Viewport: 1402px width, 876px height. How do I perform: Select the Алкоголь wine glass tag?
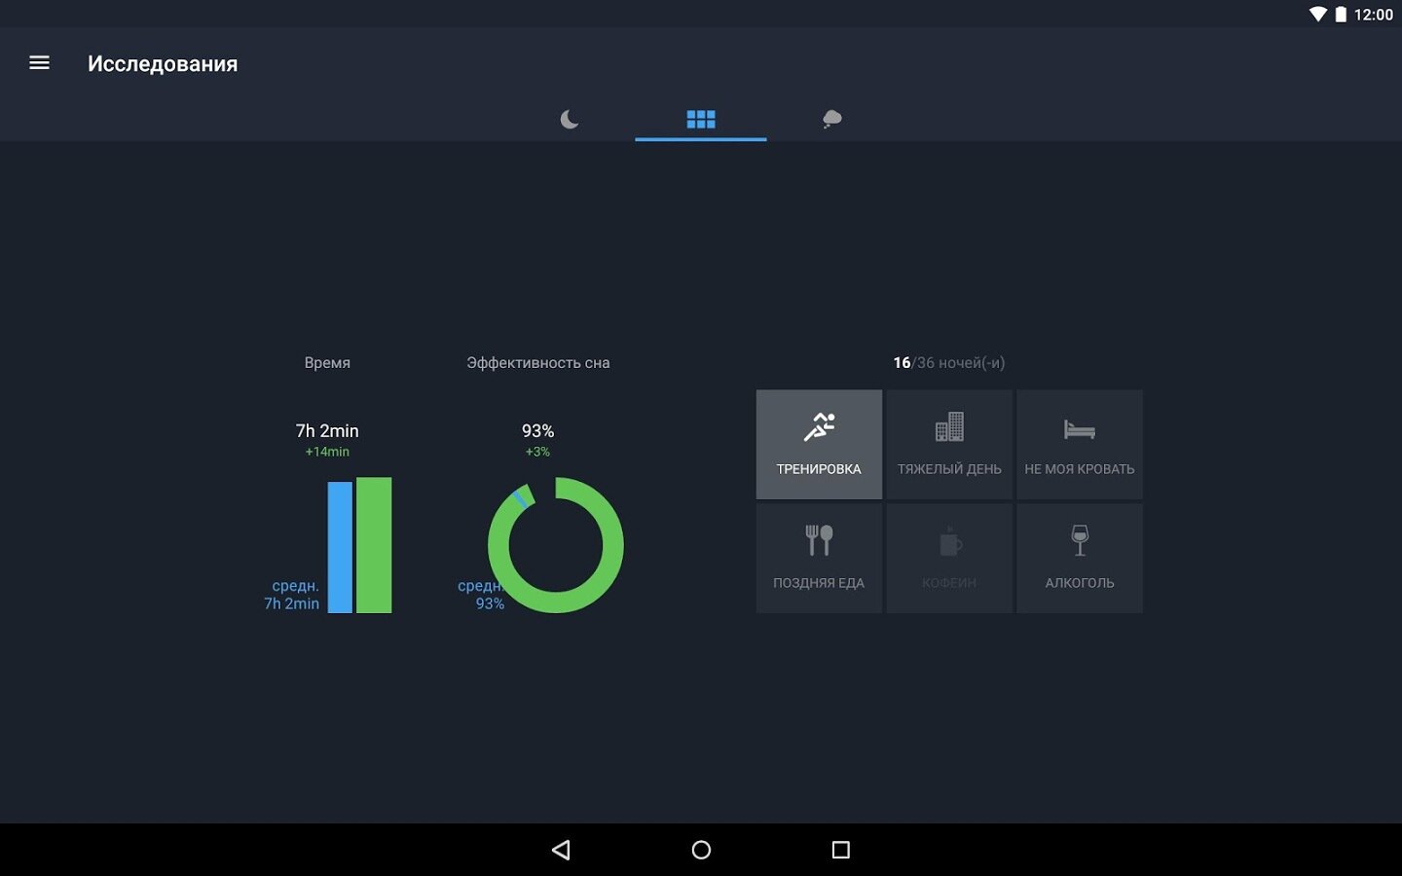tap(1079, 559)
